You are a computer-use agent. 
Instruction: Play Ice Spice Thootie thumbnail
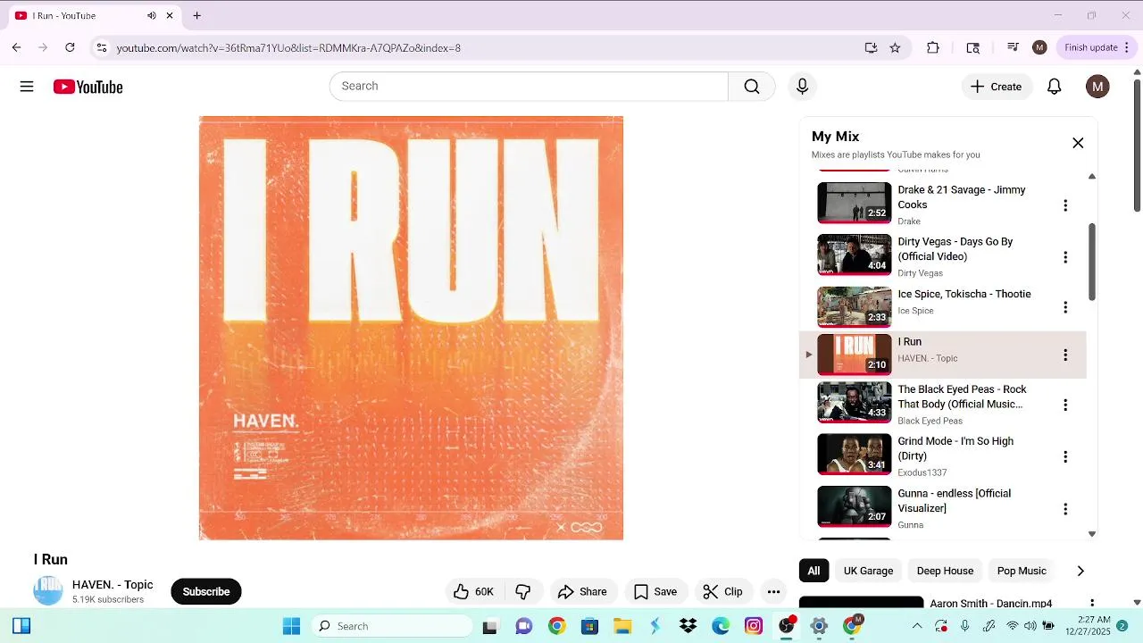click(x=855, y=306)
